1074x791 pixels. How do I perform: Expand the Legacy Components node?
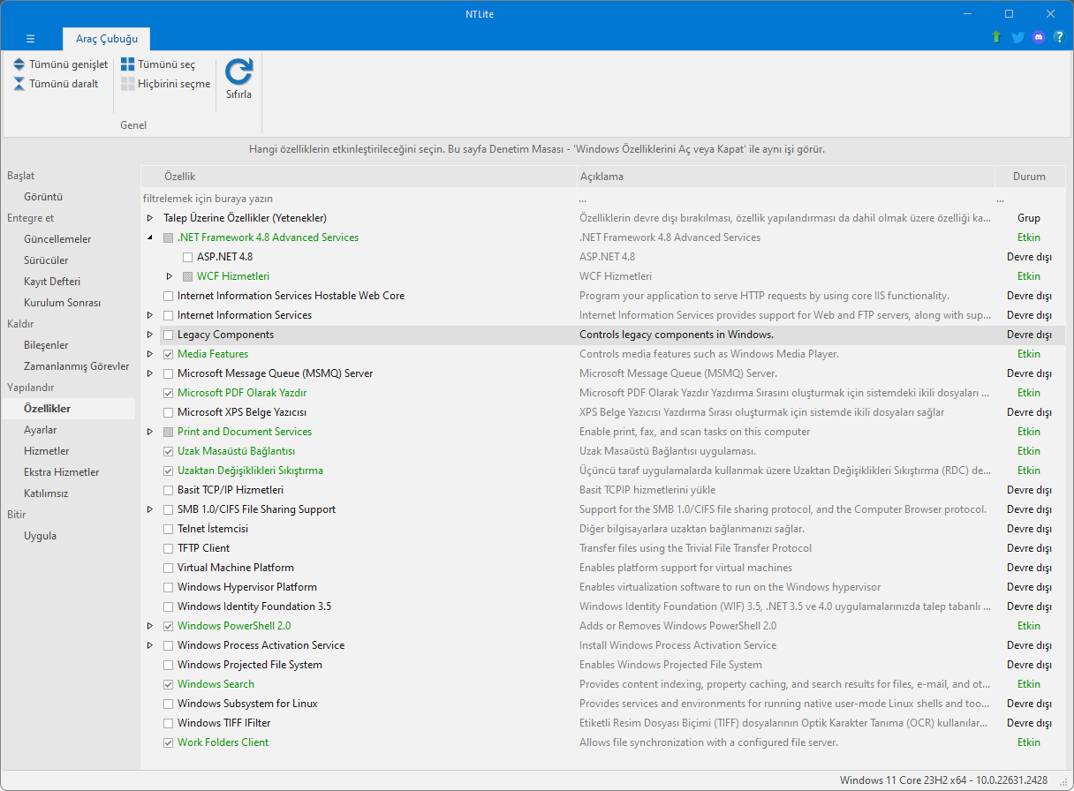(x=150, y=335)
